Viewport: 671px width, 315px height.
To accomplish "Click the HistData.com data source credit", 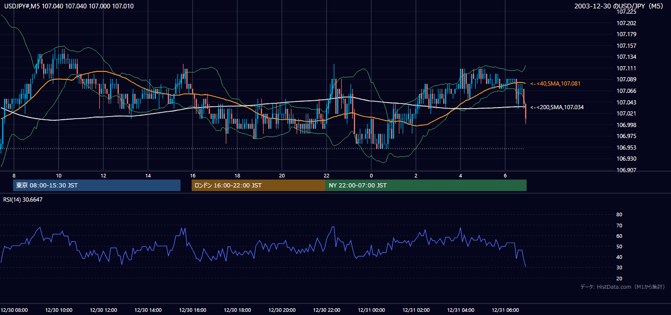I will pyautogui.click(x=622, y=287).
